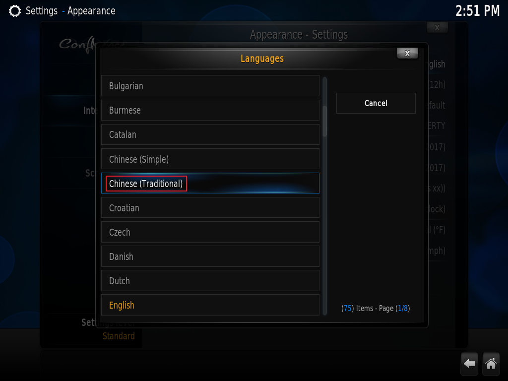Screen dimensions: 508x381
Task: Pick Danish language entry
Action: 210,256
